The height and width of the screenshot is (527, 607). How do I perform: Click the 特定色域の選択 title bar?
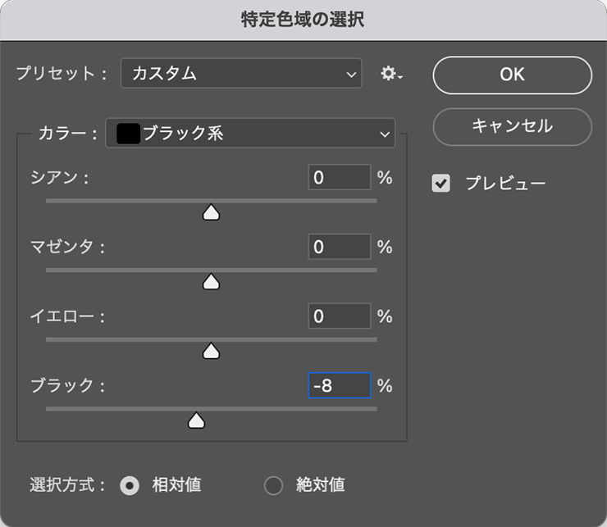303,20
